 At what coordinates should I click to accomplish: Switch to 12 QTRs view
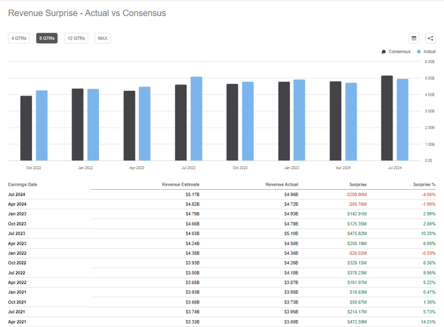(76, 39)
